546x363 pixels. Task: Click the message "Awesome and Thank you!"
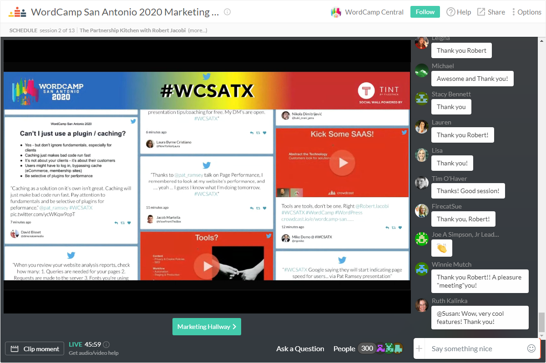(472, 79)
